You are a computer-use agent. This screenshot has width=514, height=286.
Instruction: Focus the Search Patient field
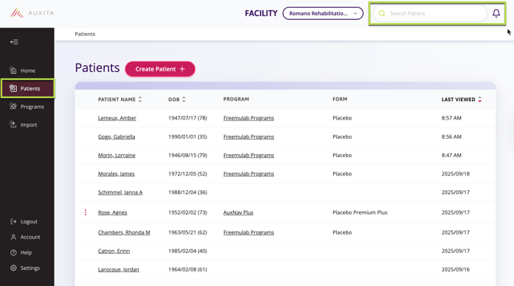(430, 14)
